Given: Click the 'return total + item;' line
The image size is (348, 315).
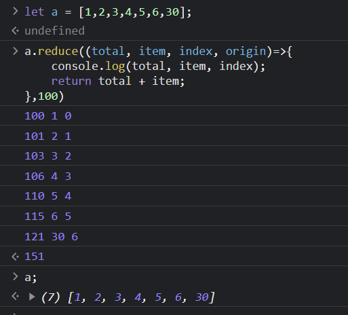Looking at the screenshot, I should point(118,81).
